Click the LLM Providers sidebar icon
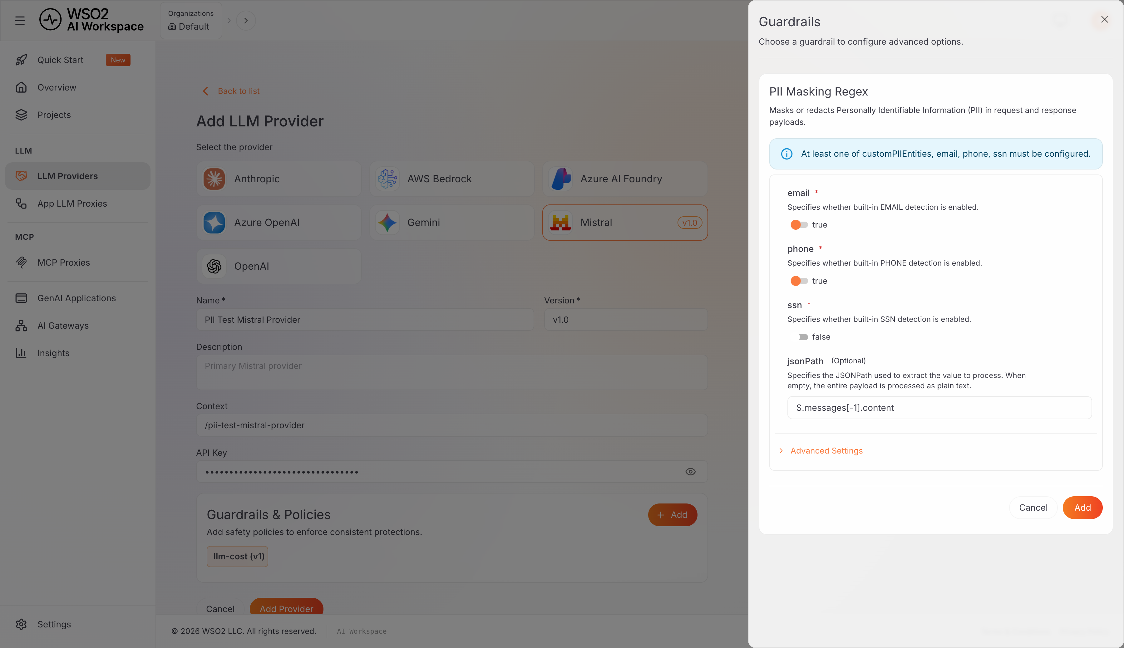 point(21,176)
